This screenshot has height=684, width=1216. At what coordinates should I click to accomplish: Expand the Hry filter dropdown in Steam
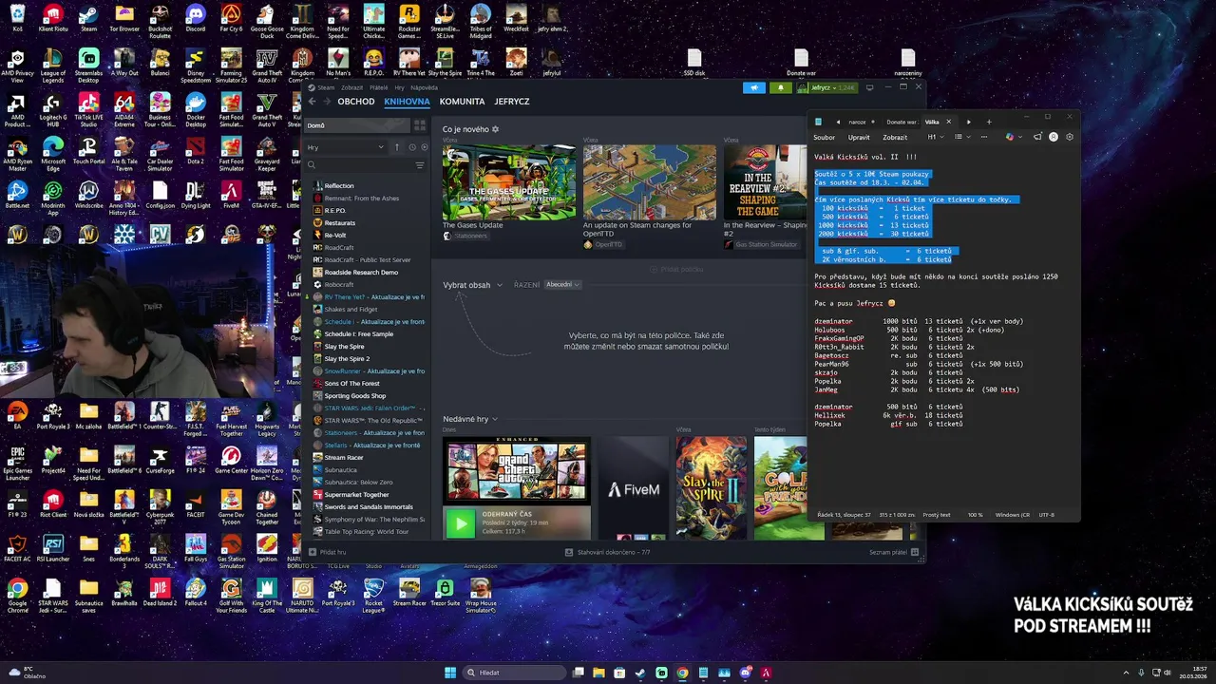coord(381,147)
